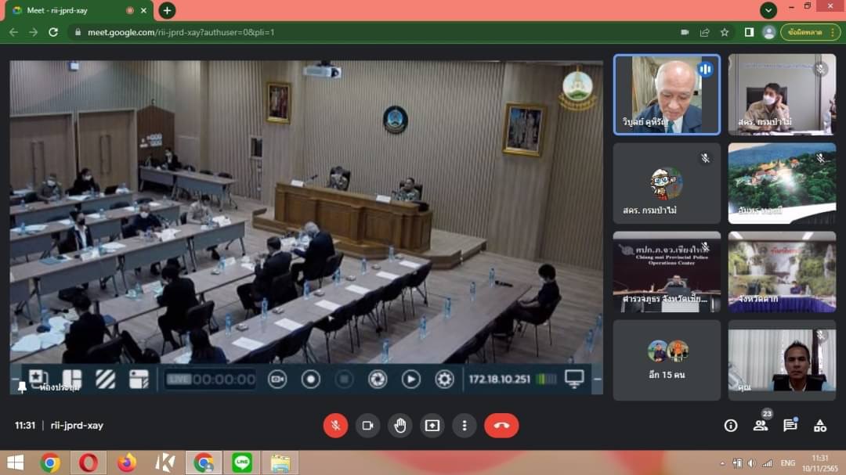Viewport: 846px width, 475px height.
Task: Open chat with everyone panel
Action: [790, 426]
